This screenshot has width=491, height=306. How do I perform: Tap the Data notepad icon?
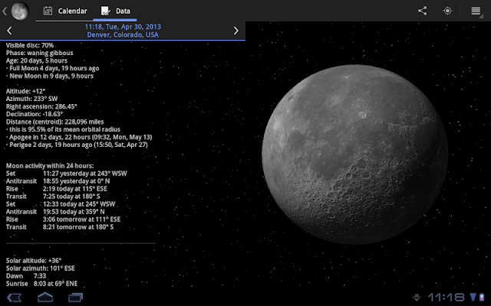pos(105,11)
